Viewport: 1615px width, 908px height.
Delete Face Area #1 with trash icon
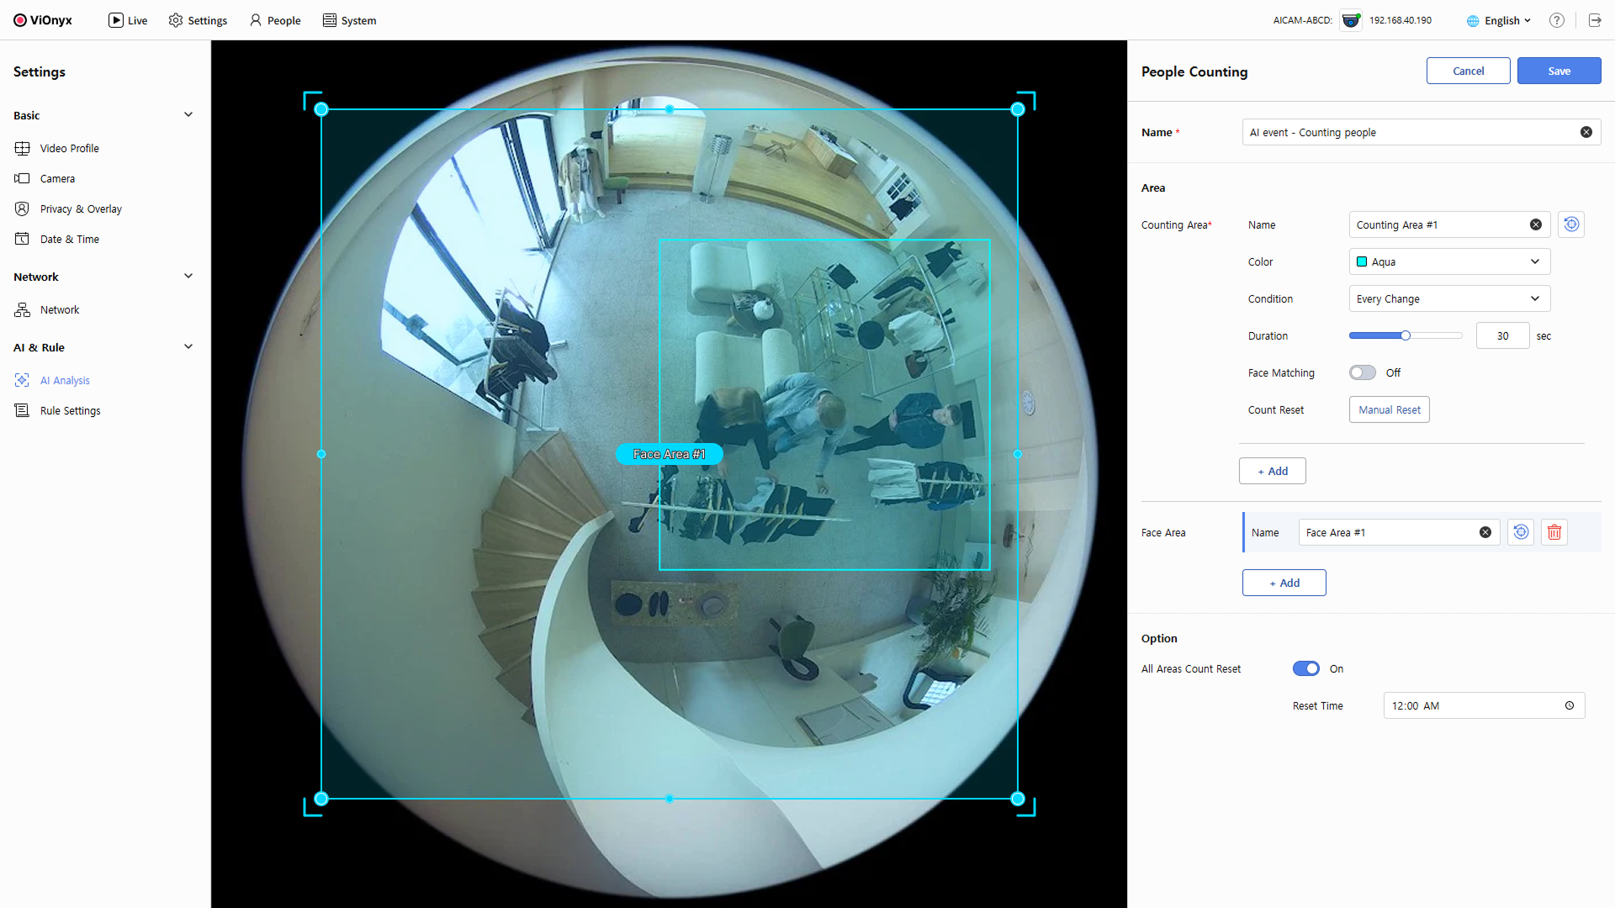pos(1554,532)
